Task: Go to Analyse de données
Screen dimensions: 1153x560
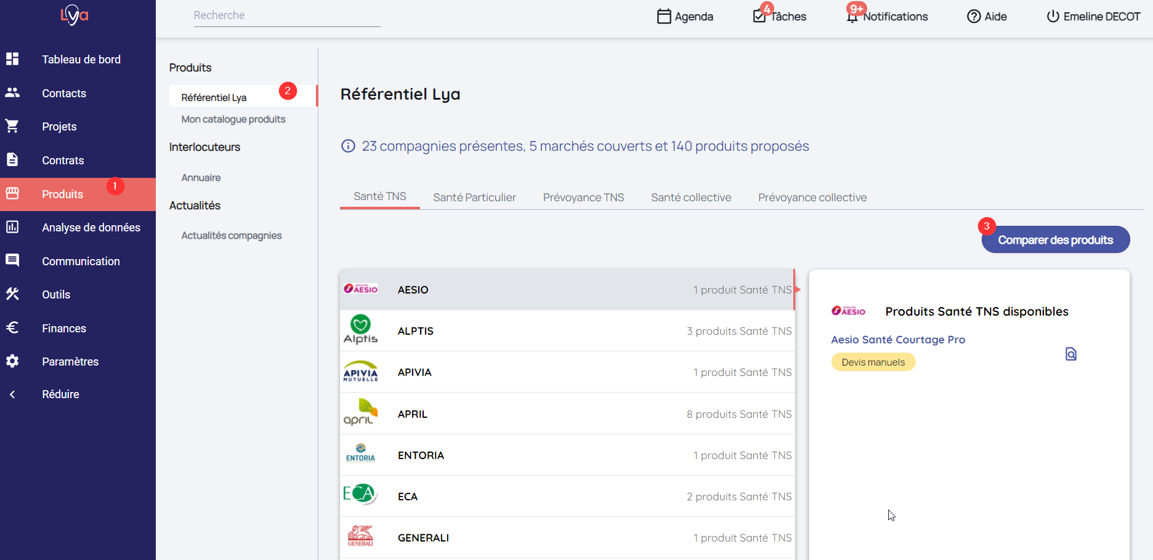Action: pos(91,228)
